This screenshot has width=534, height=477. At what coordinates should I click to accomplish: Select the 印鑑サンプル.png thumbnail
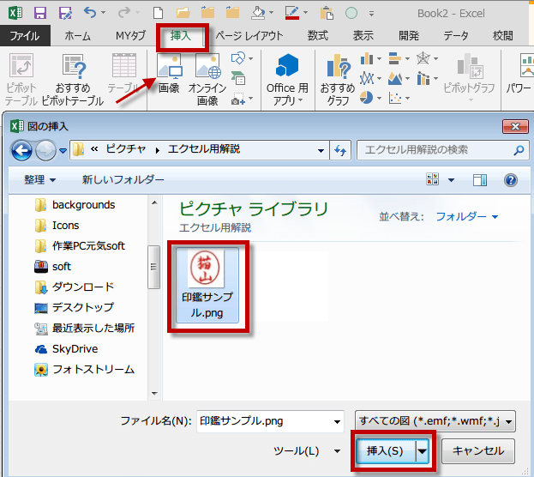[x=207, y=283]
